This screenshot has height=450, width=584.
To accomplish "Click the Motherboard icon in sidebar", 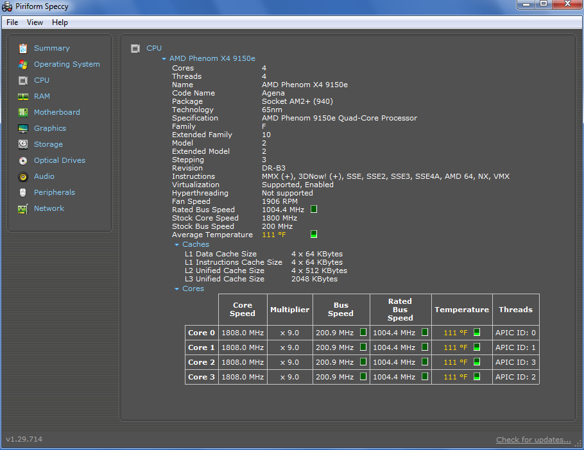I will 23,112.
